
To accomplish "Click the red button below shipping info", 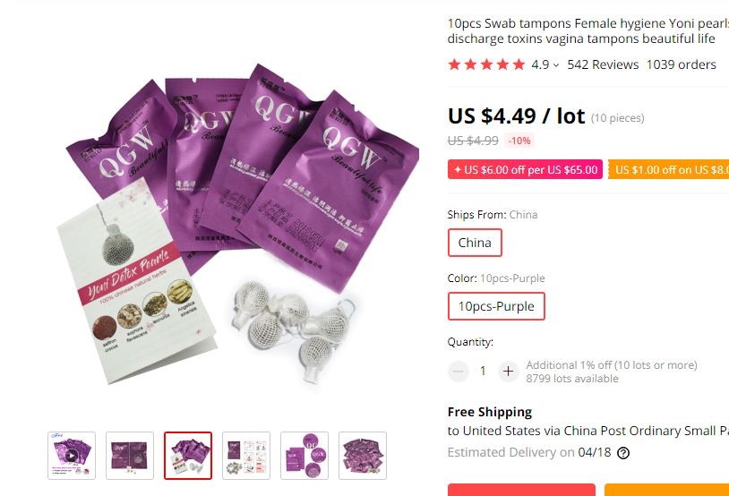I will 521,490.
